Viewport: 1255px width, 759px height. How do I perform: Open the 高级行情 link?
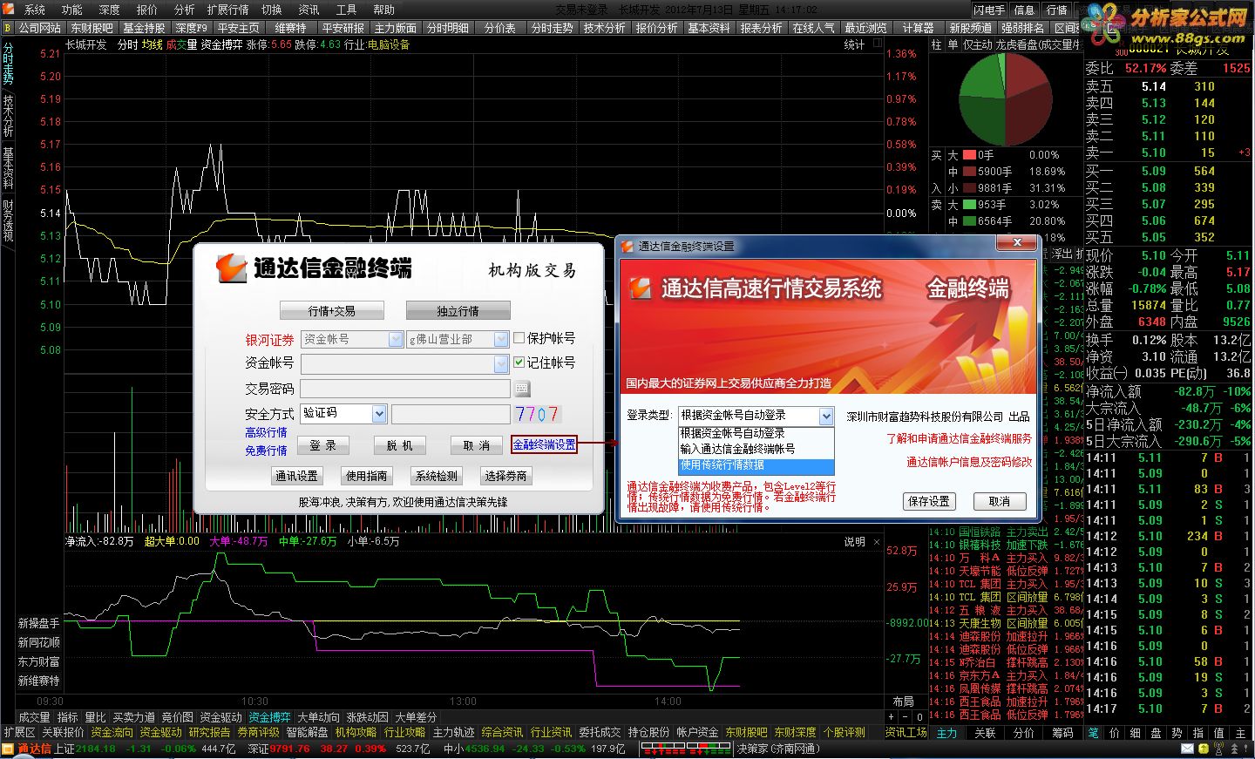coord(266,432)
